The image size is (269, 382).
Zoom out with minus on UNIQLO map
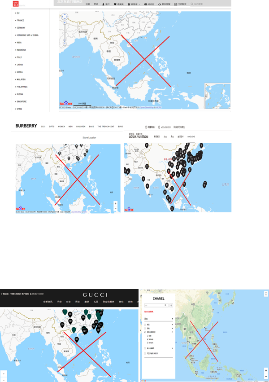(65, 44)
